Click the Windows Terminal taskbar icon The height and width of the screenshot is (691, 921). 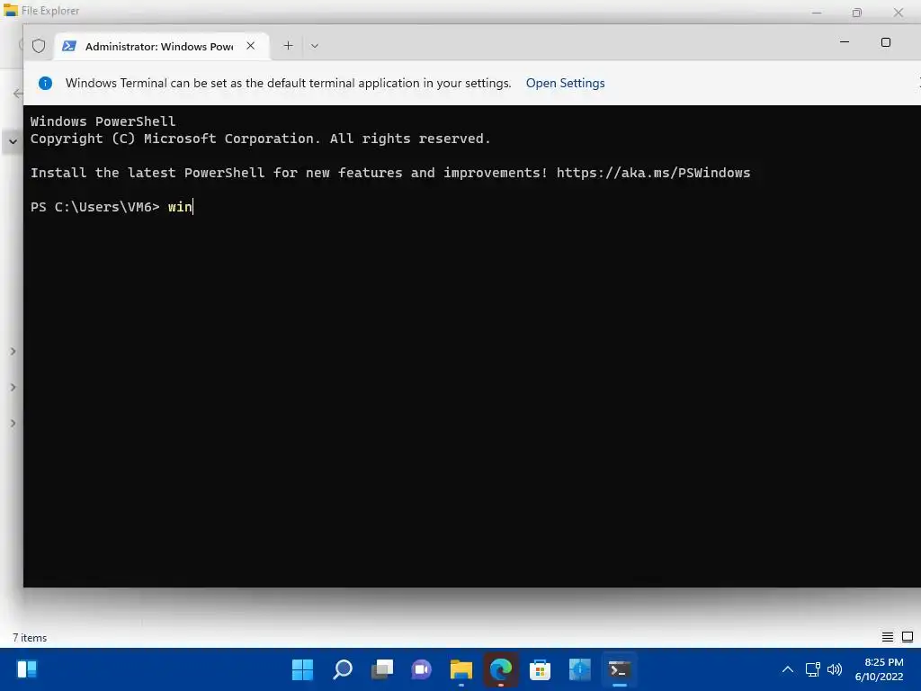[619, 669]
